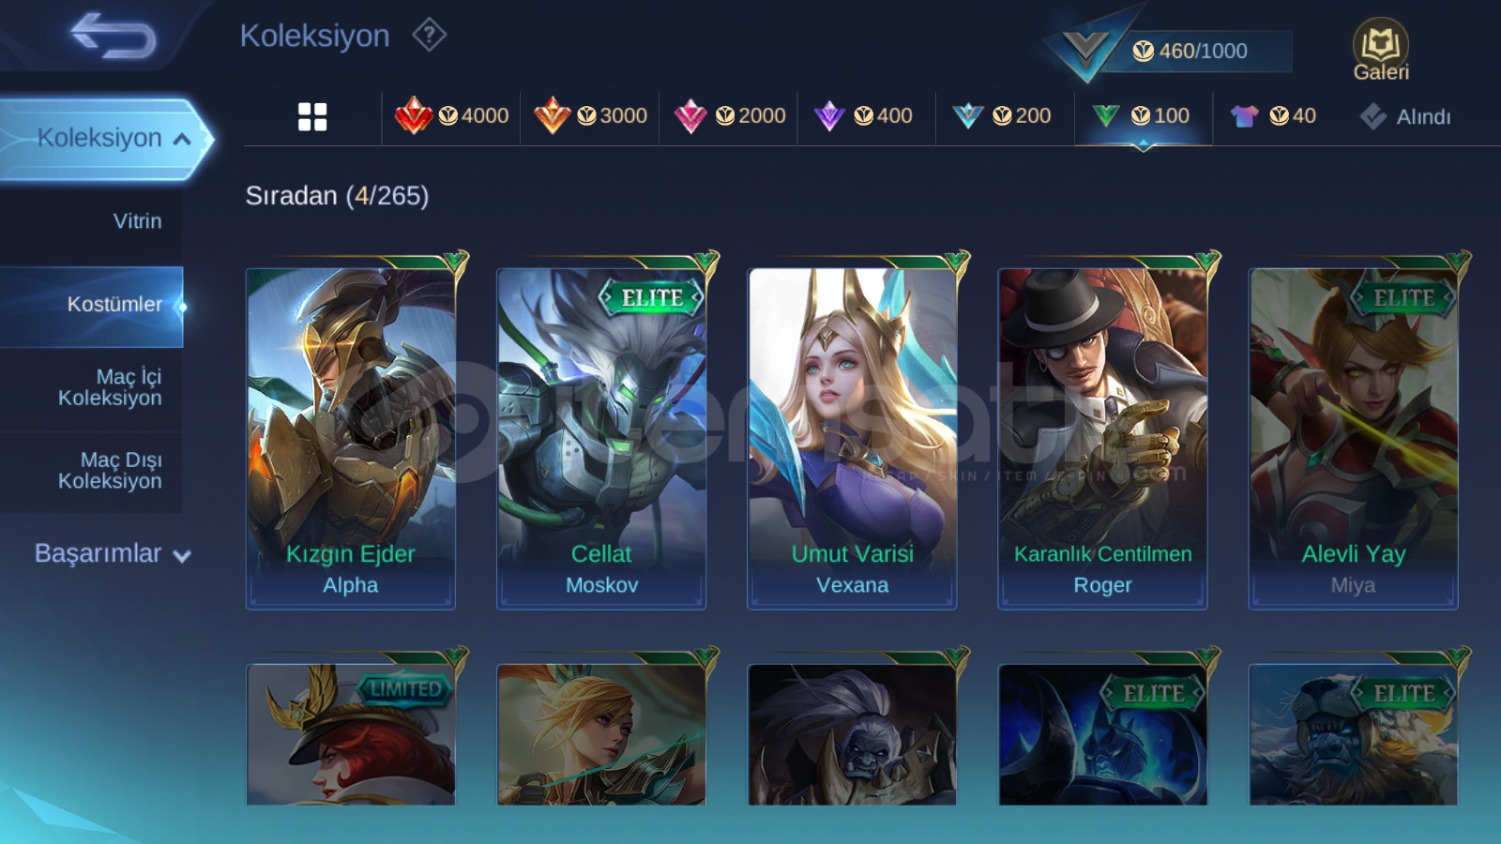Filter by purple 400 gem tier
This screenshot has width=1501, height=844.
tap(863, 116)
